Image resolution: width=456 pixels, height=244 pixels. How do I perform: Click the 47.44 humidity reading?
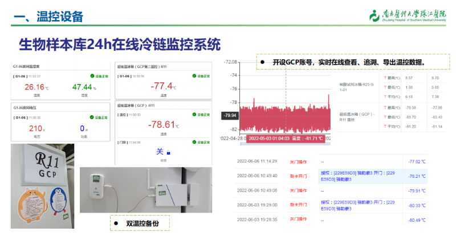tap(83, 87)
